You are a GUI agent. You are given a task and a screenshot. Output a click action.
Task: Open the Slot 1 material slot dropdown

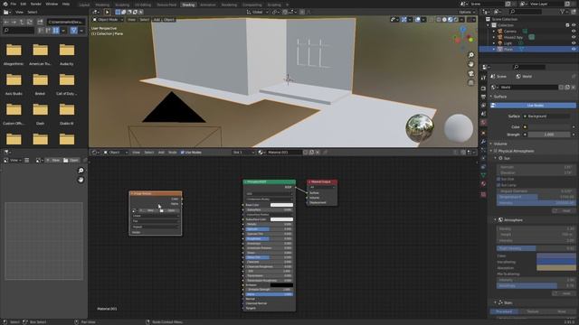click(x=243, y=153)
